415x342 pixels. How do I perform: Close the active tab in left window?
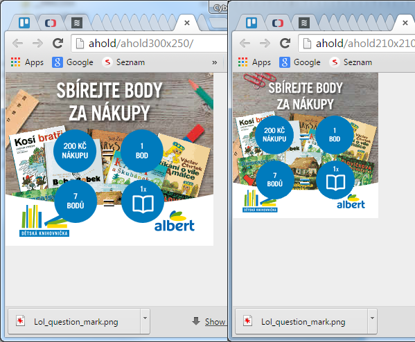(x=187, y=23)
